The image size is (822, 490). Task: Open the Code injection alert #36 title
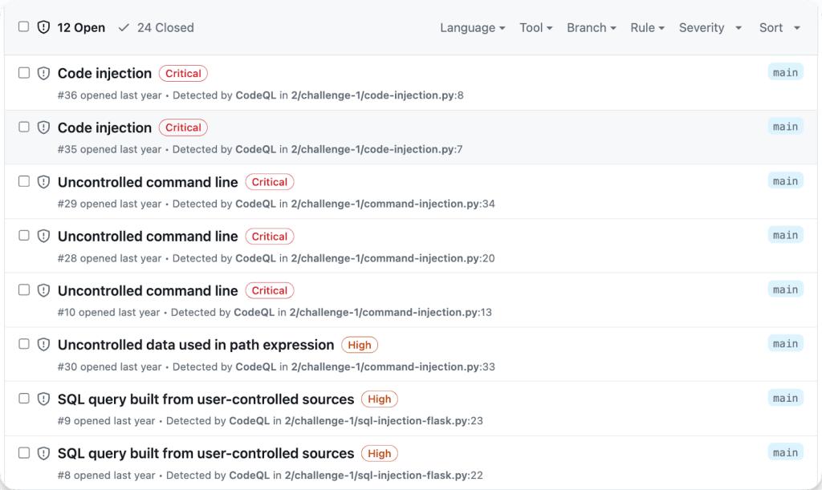click(x=104, y=73)
